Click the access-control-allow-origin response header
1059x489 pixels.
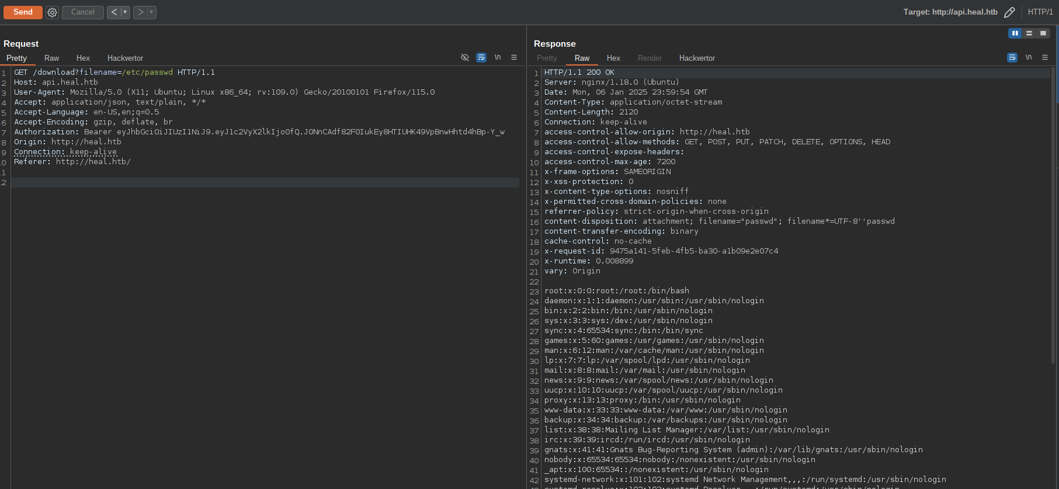coord(647,132)
